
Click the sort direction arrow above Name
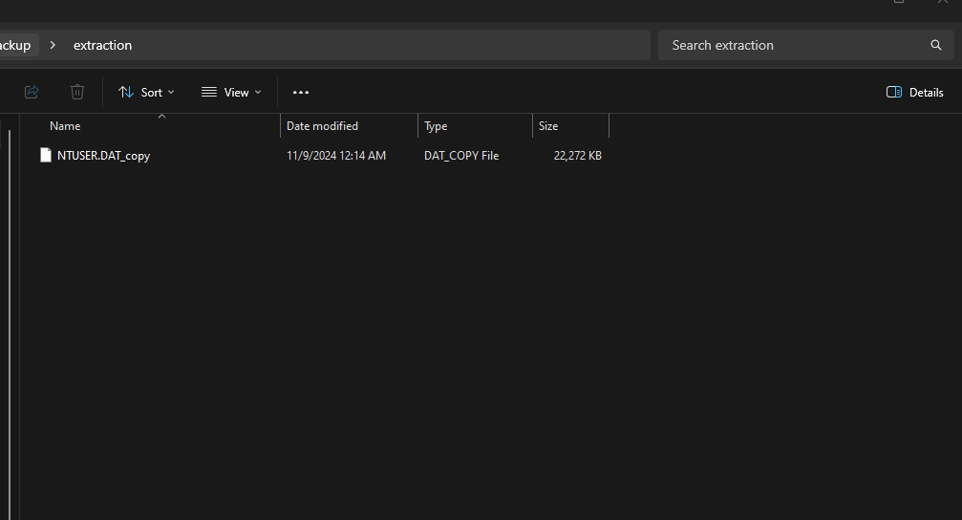161,116
